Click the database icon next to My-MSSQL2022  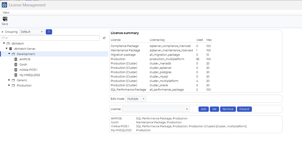click(x=16, y=75)
